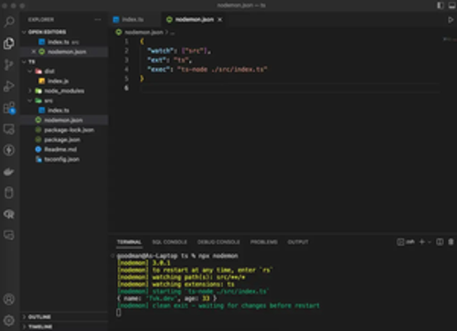Open index.ts under the src folder
This screenshot has height=331, width=457.
64,111
